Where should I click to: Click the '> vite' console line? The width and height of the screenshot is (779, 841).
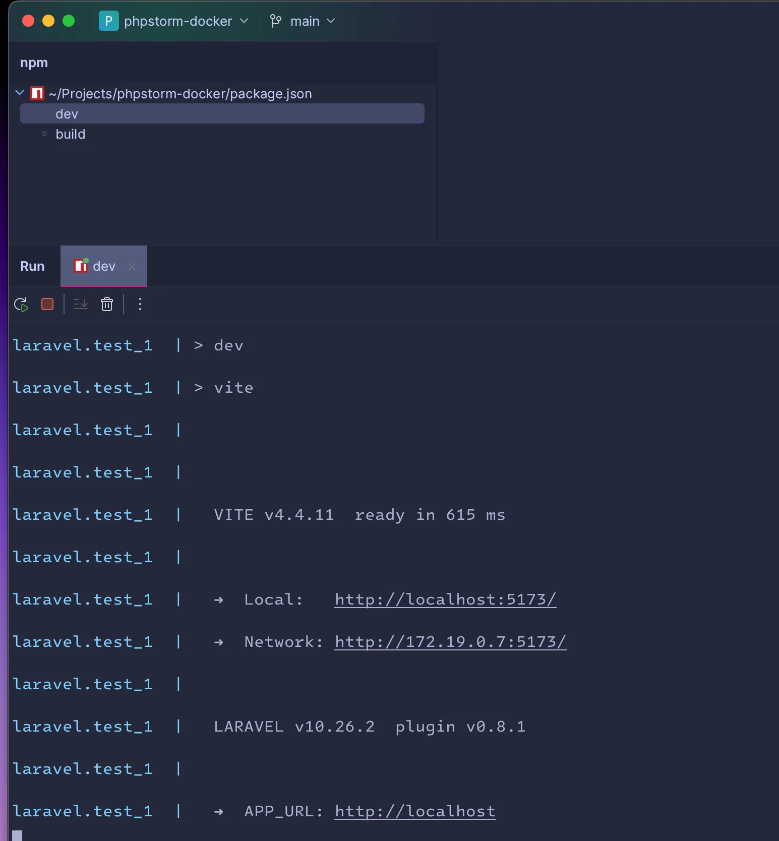click(x=223, y=388)
